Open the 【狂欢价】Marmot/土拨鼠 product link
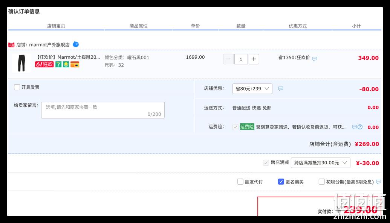The image size is (390, 223). click(x=68, y=57)
